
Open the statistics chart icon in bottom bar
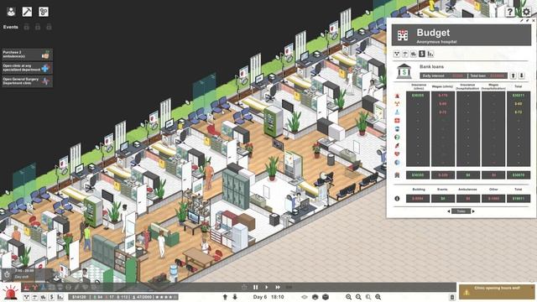click(x=60, y=297)
